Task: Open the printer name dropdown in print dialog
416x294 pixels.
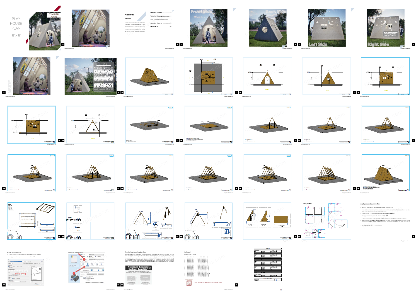Action: [x=17, y=262]
